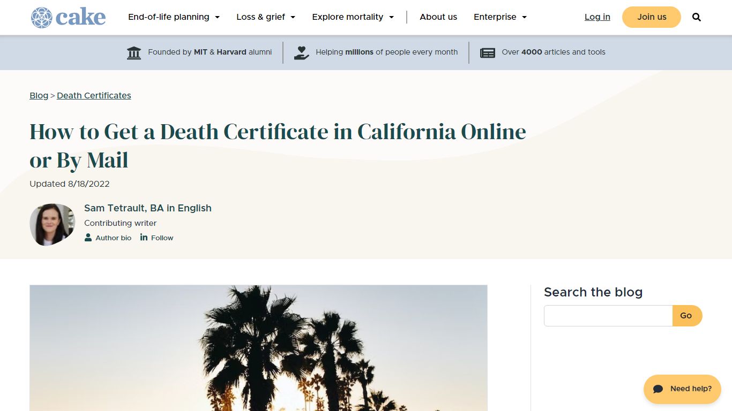The width and height of the screenshot is (732, 411).
Task: Click the chat bubble icon in Need help
Action: click(659, 389)
